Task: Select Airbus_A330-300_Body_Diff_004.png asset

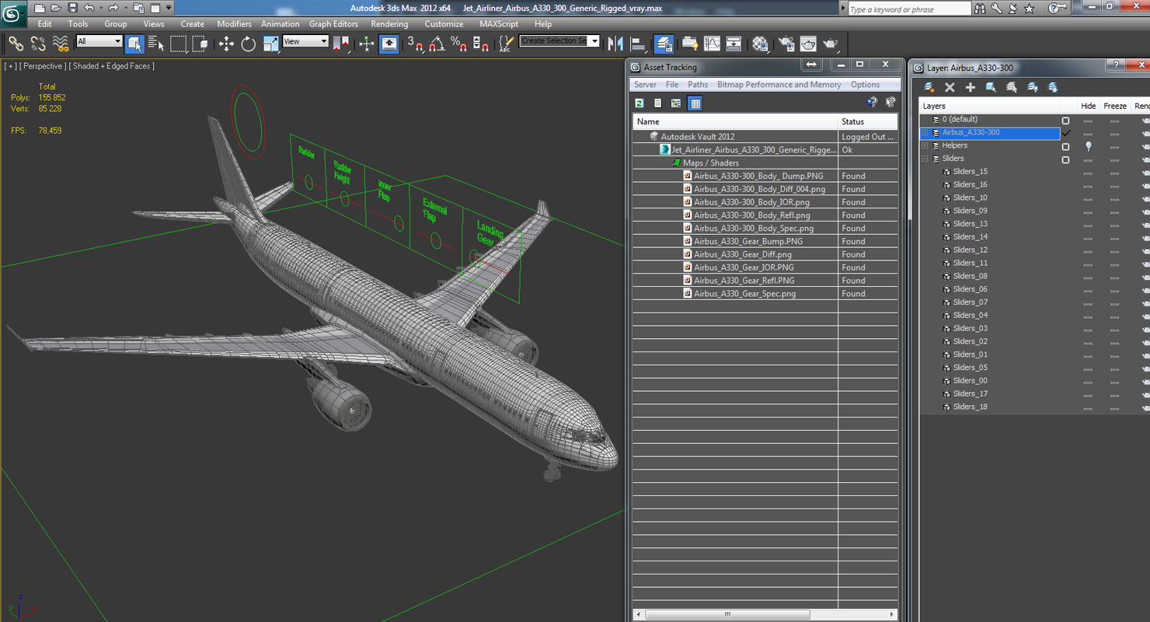Action: (759, 189)
